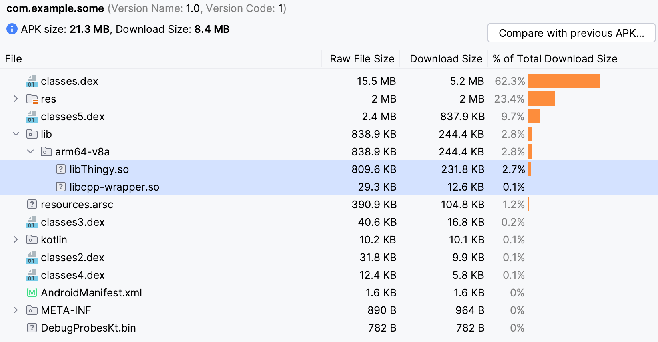Click the 890 B raw size cell
The height and width of the screenshot is (342, 658).
click(382, 310)
